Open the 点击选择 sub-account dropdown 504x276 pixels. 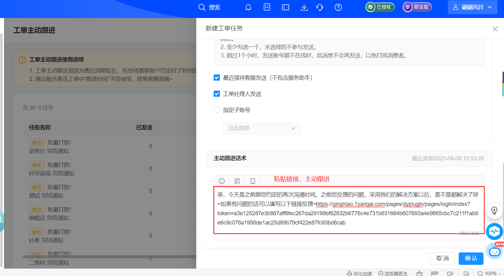pos(261,128)
